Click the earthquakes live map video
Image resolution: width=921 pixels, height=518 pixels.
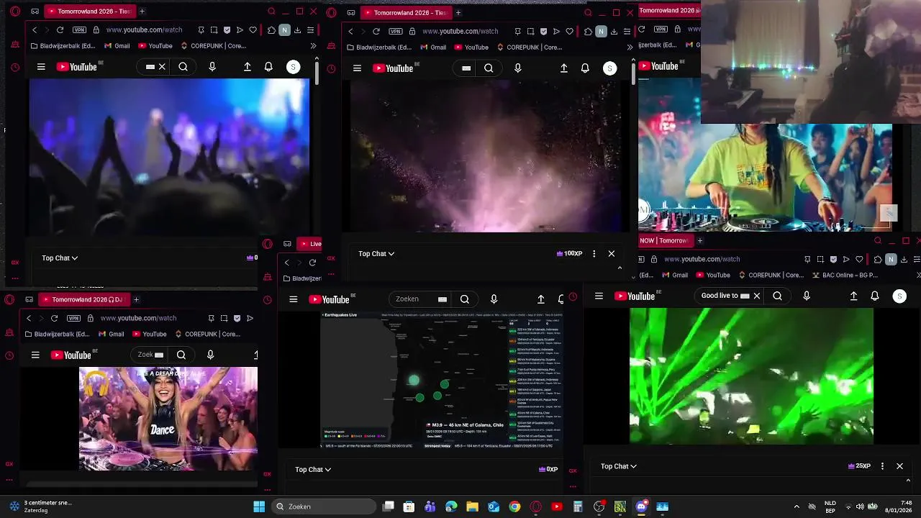pyautogui.click(x=442, y=380)
